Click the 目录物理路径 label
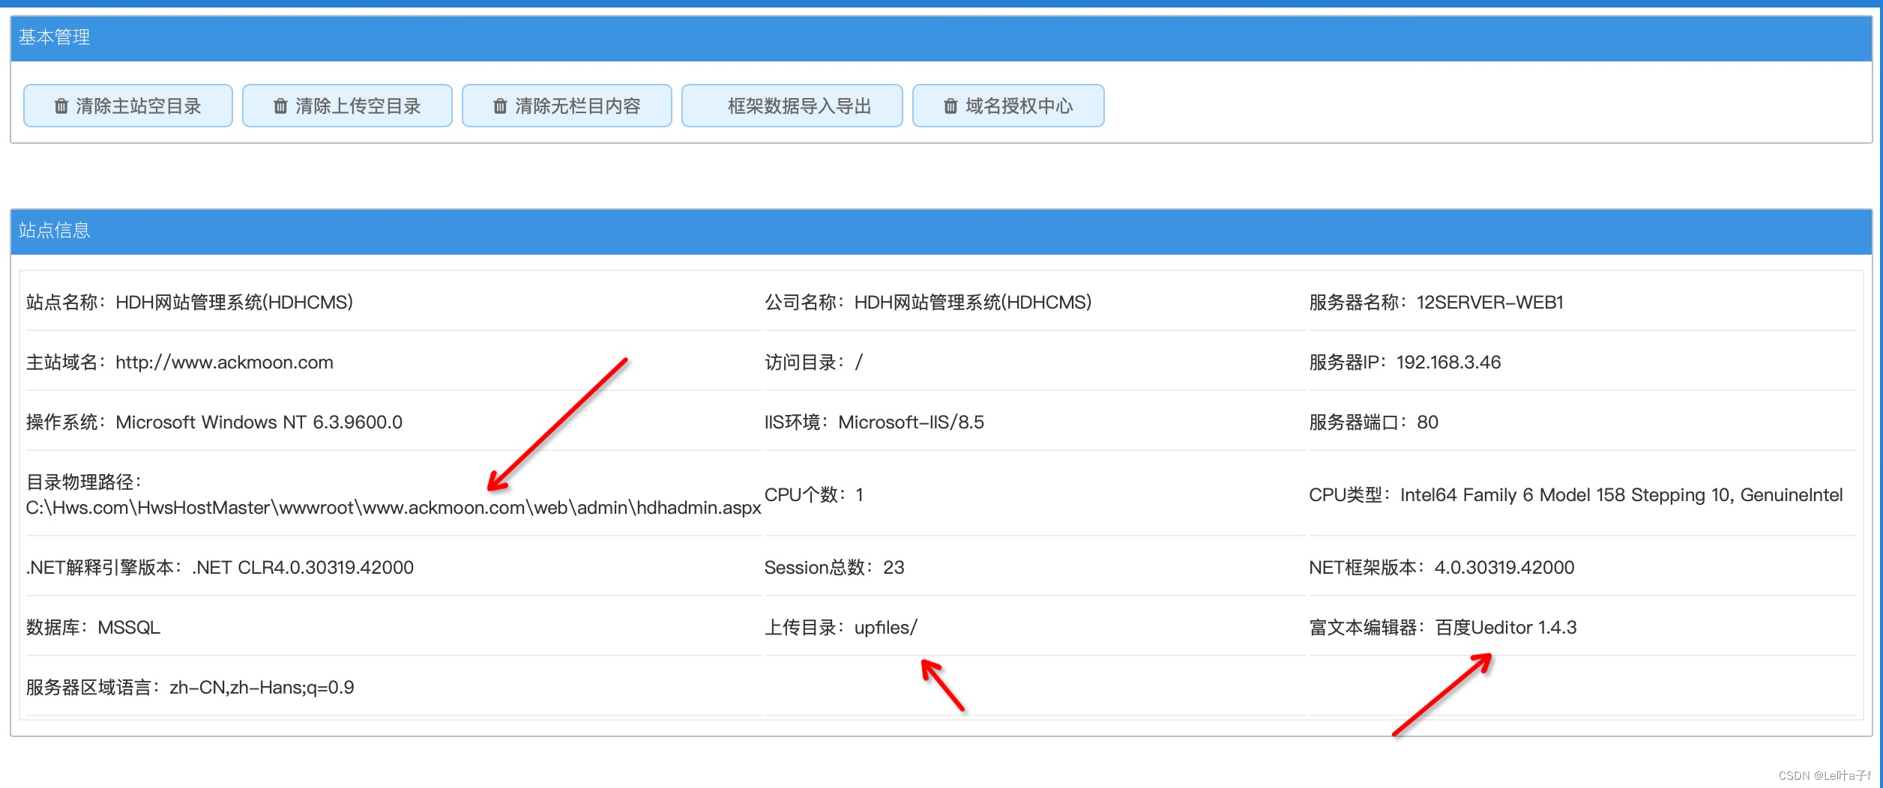Screen dimensions: 1883x788 pyautogui.click(x=84, y=482)
